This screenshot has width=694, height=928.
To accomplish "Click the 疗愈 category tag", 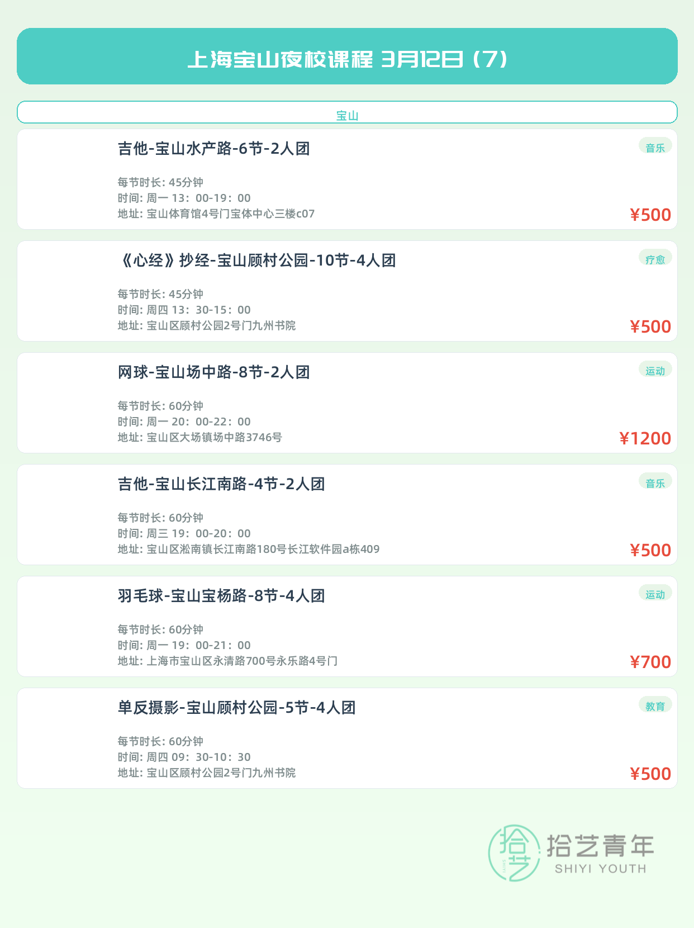I will click(655, 259).
